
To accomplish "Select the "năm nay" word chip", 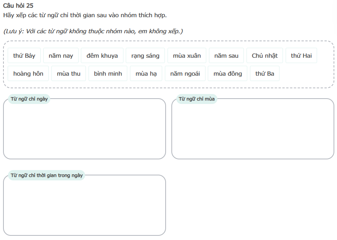I will tap(61, 56).
